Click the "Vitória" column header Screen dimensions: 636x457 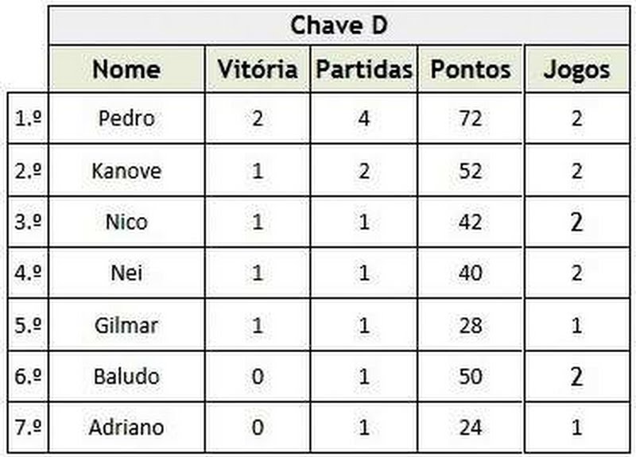coord(258,69)
